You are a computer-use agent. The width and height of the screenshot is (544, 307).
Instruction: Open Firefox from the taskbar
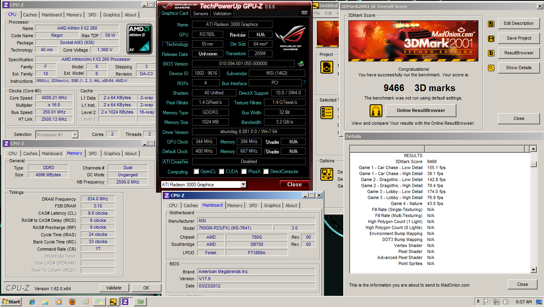tap(72, 302)
